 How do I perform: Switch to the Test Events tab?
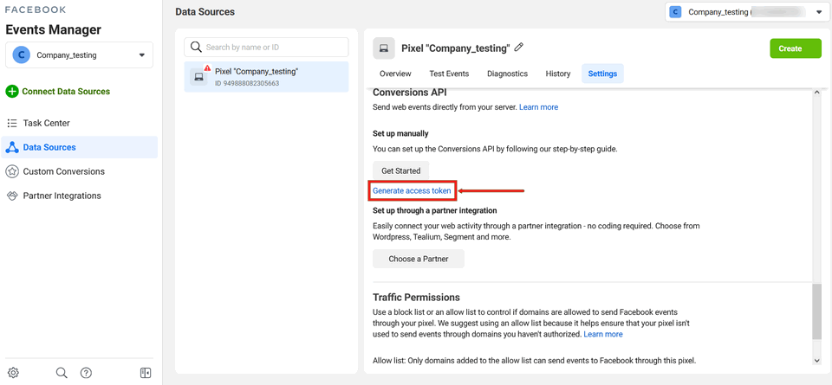coord(449,74)
